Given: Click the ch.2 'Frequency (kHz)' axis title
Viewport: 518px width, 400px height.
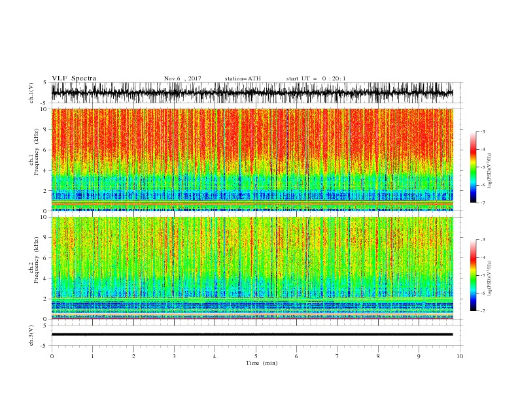Looking at the screenshot, I should click(x=37, y=259).
